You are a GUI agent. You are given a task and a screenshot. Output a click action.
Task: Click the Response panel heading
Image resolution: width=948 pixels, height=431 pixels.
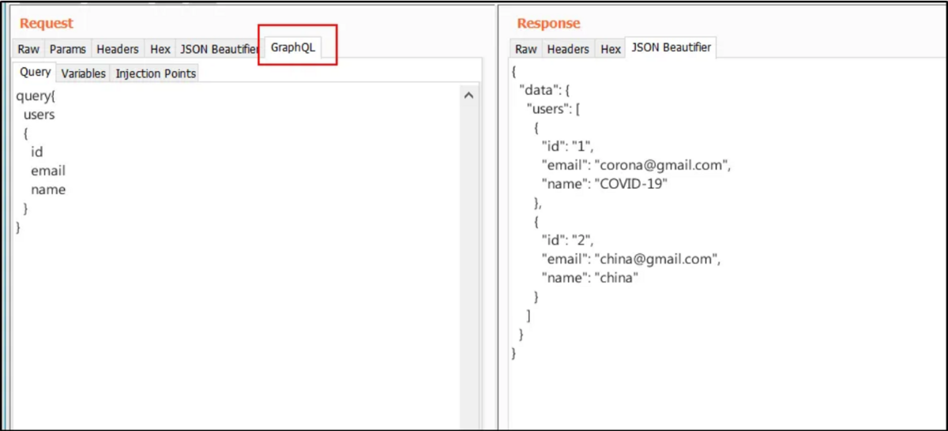pos(548,23)
